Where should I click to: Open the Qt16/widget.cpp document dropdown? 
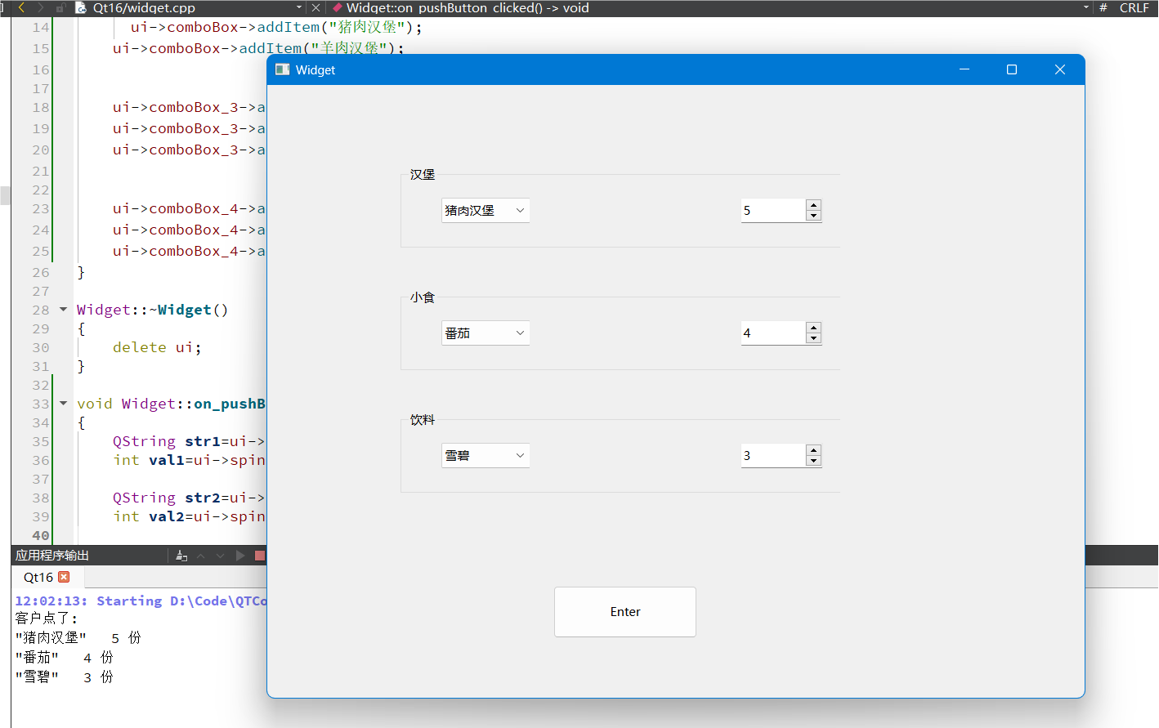(298, 7)
